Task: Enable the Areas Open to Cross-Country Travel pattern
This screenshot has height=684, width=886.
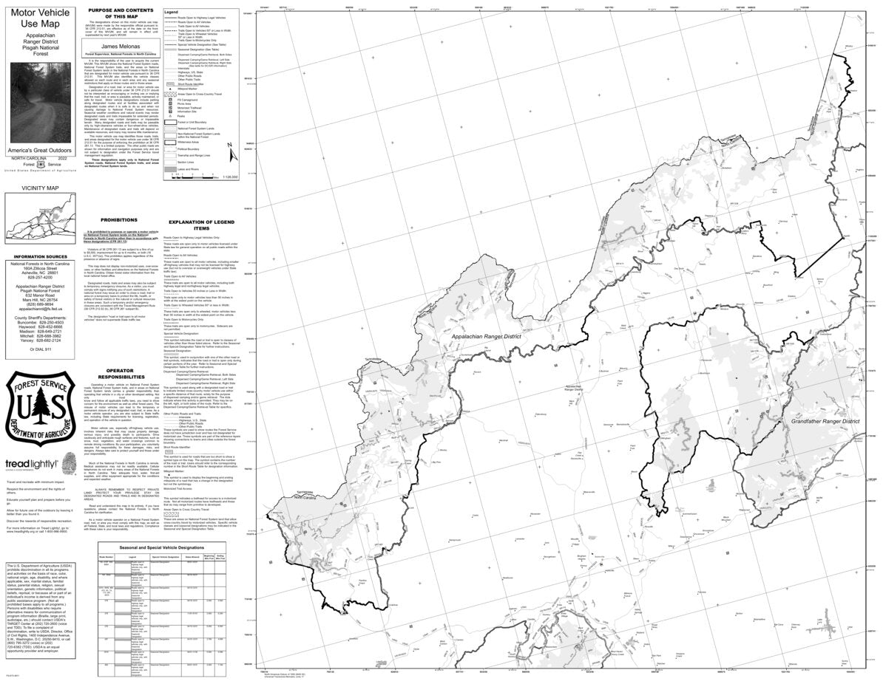Action: (170, 95)
